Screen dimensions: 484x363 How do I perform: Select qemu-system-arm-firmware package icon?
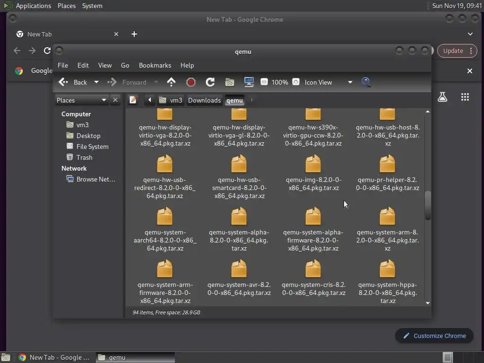165,268
